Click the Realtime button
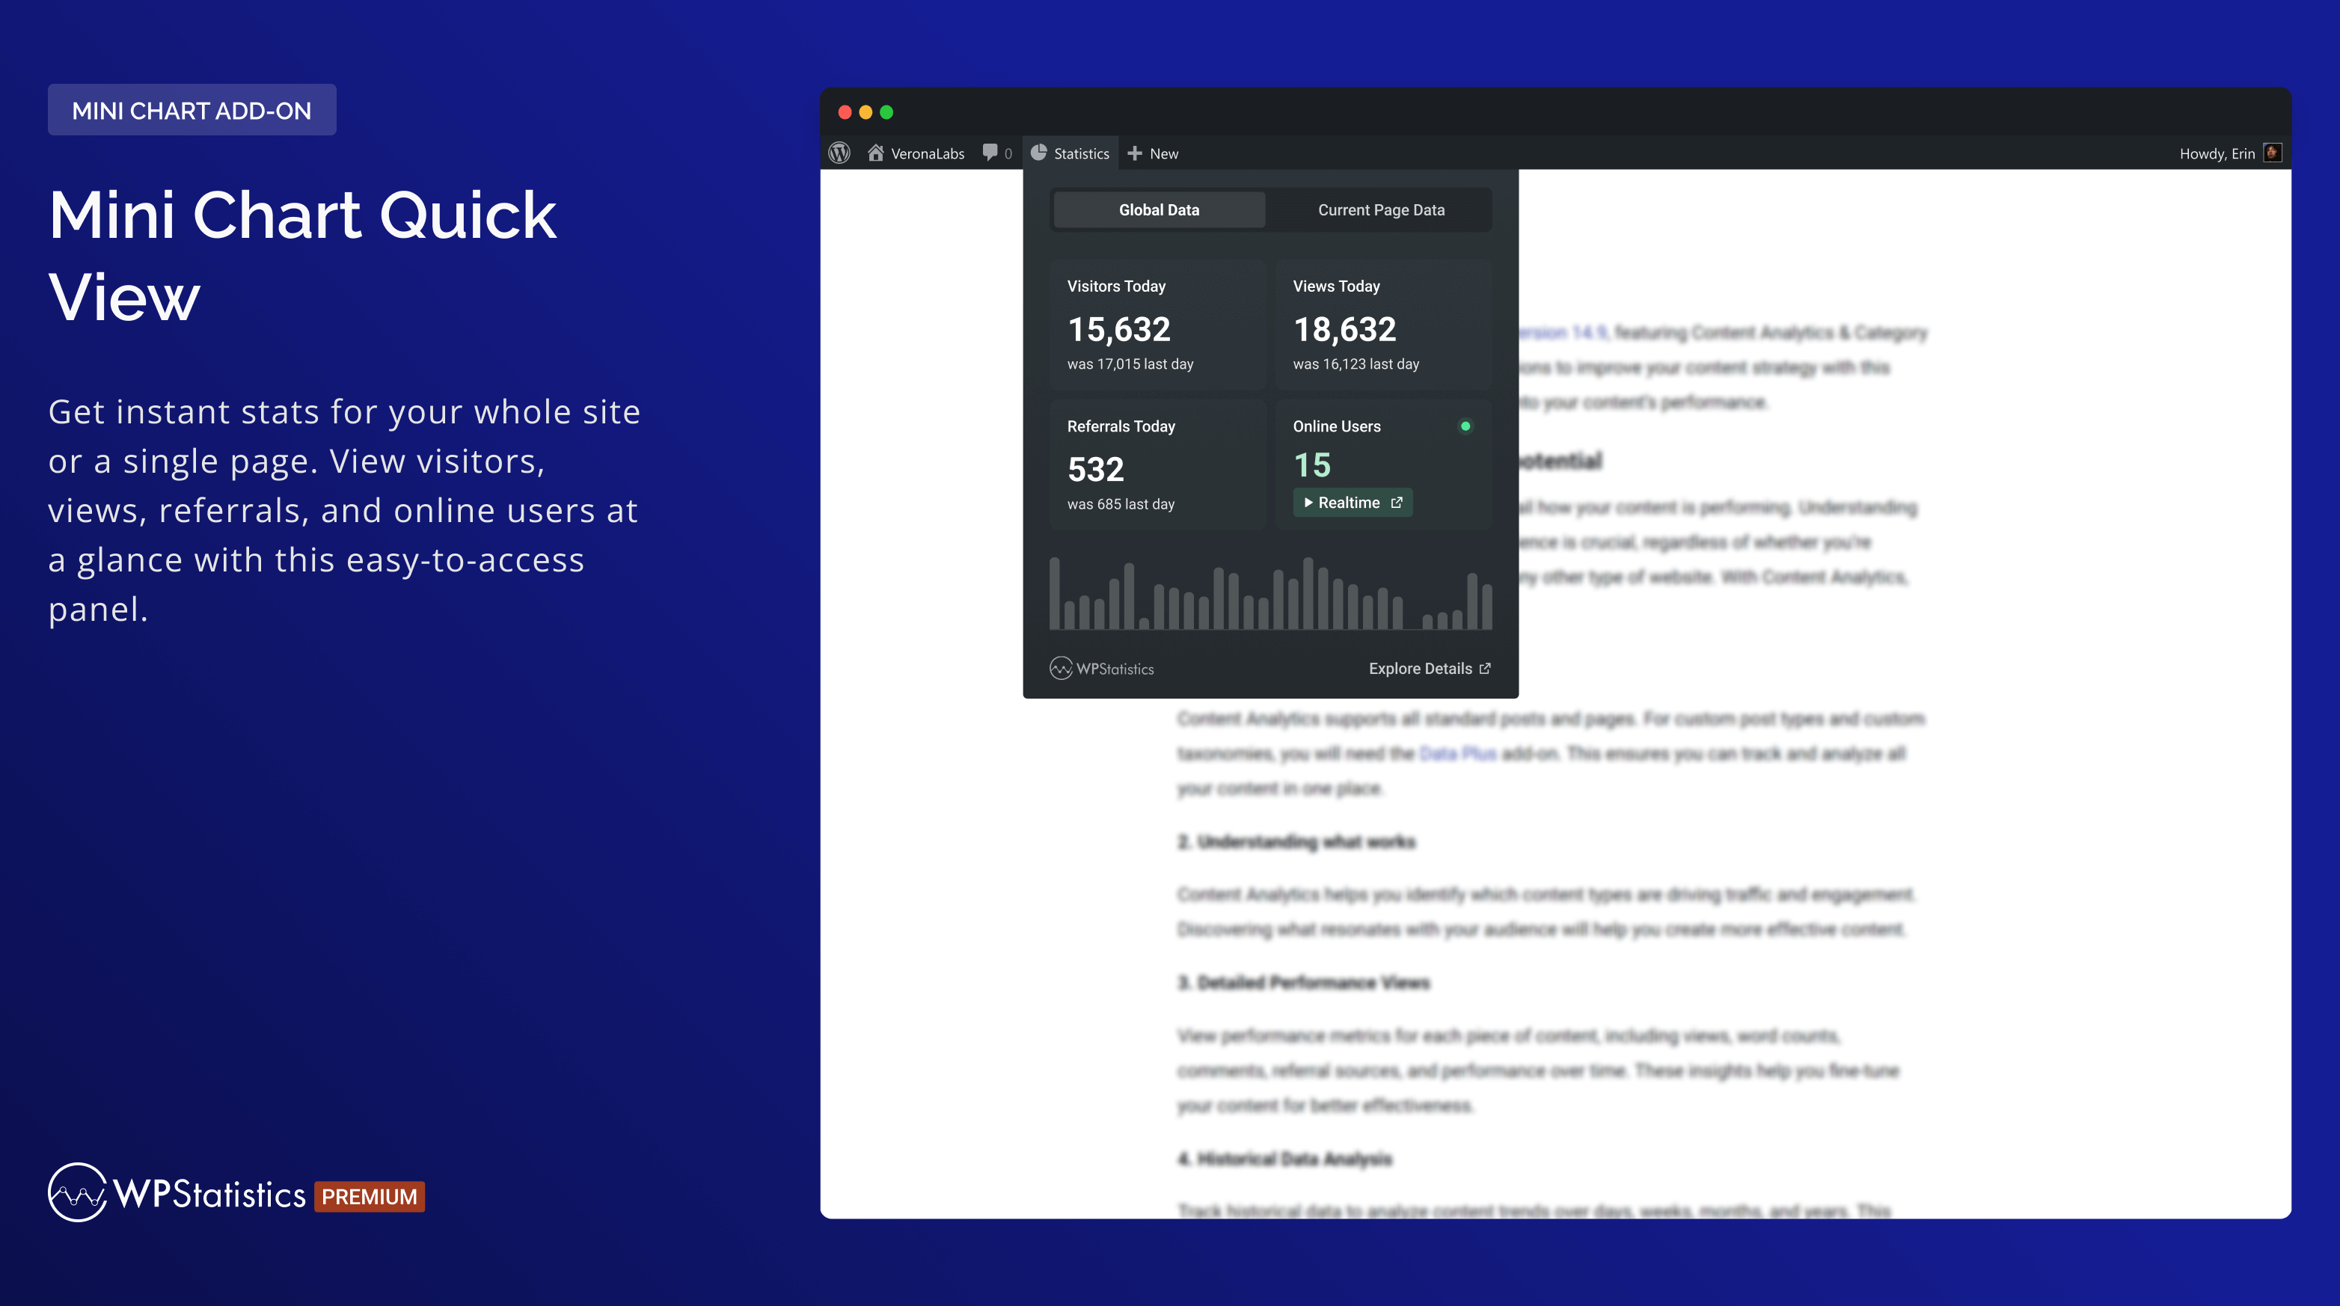Viewport: 2340px width, 1306px height. point(1353,502)
